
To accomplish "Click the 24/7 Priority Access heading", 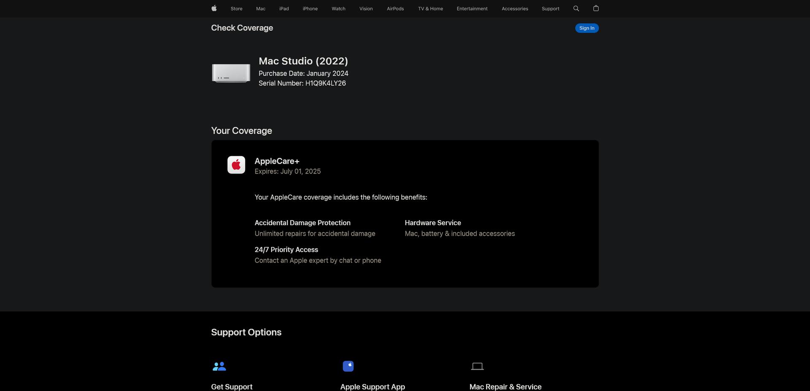I will 286,250.
